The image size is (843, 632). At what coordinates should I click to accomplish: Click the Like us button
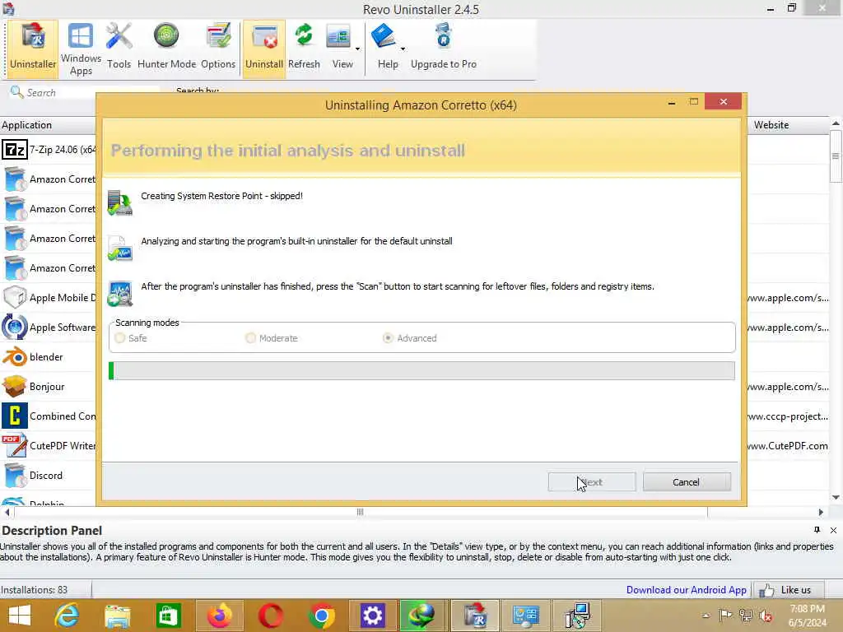(788, 590)
